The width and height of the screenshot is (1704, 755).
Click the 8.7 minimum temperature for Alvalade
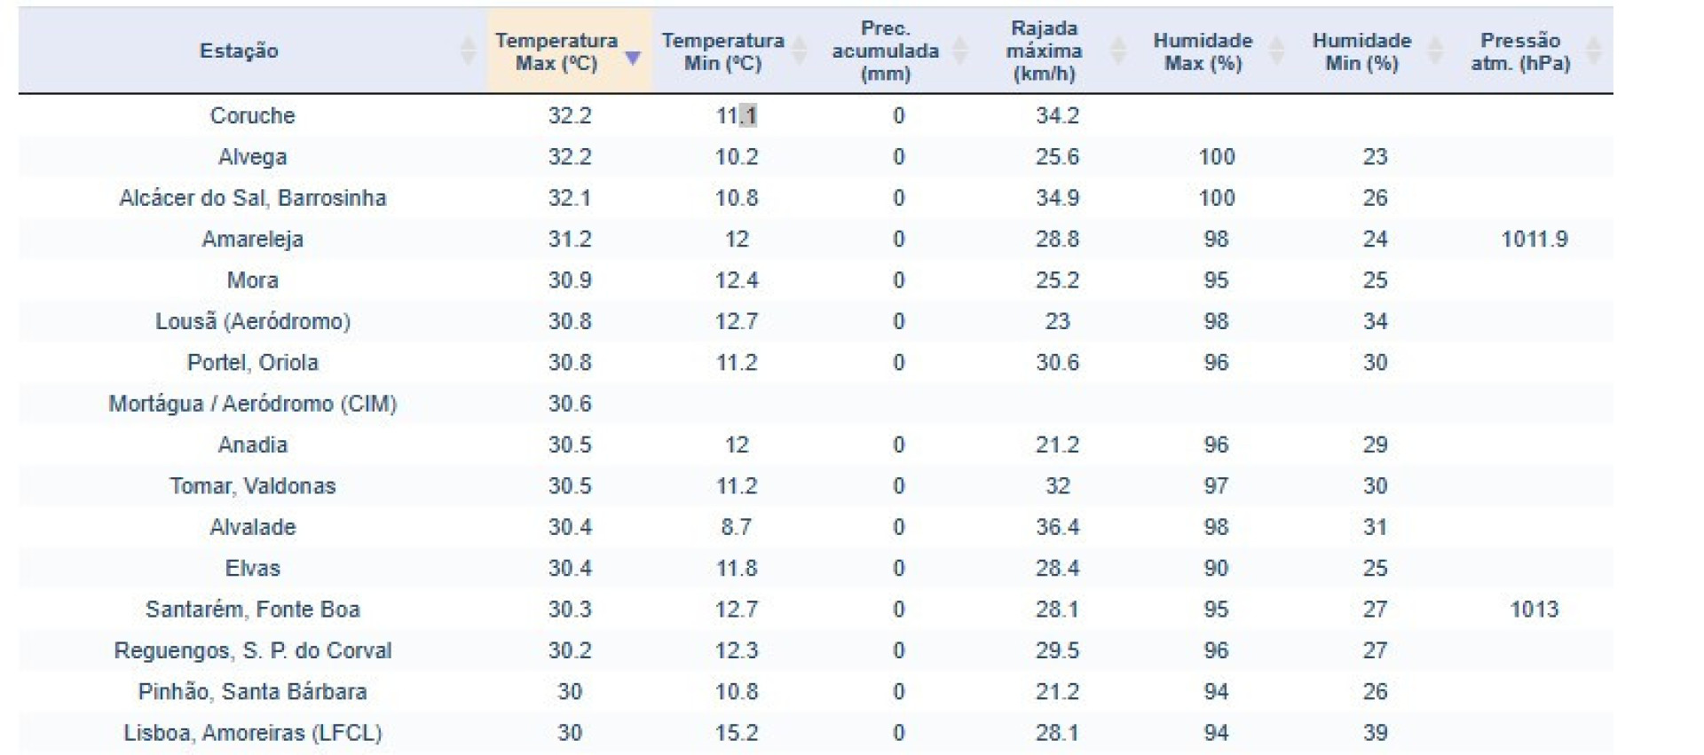(737, 527)
